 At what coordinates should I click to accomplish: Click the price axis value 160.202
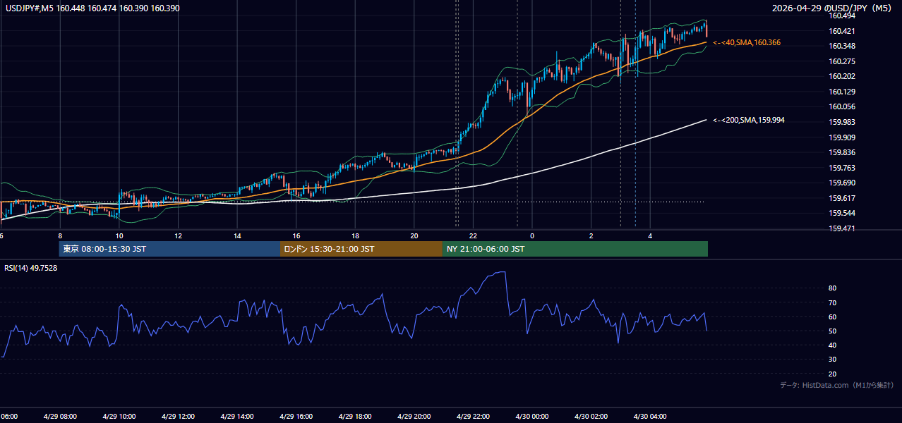[x=841, y=76]
